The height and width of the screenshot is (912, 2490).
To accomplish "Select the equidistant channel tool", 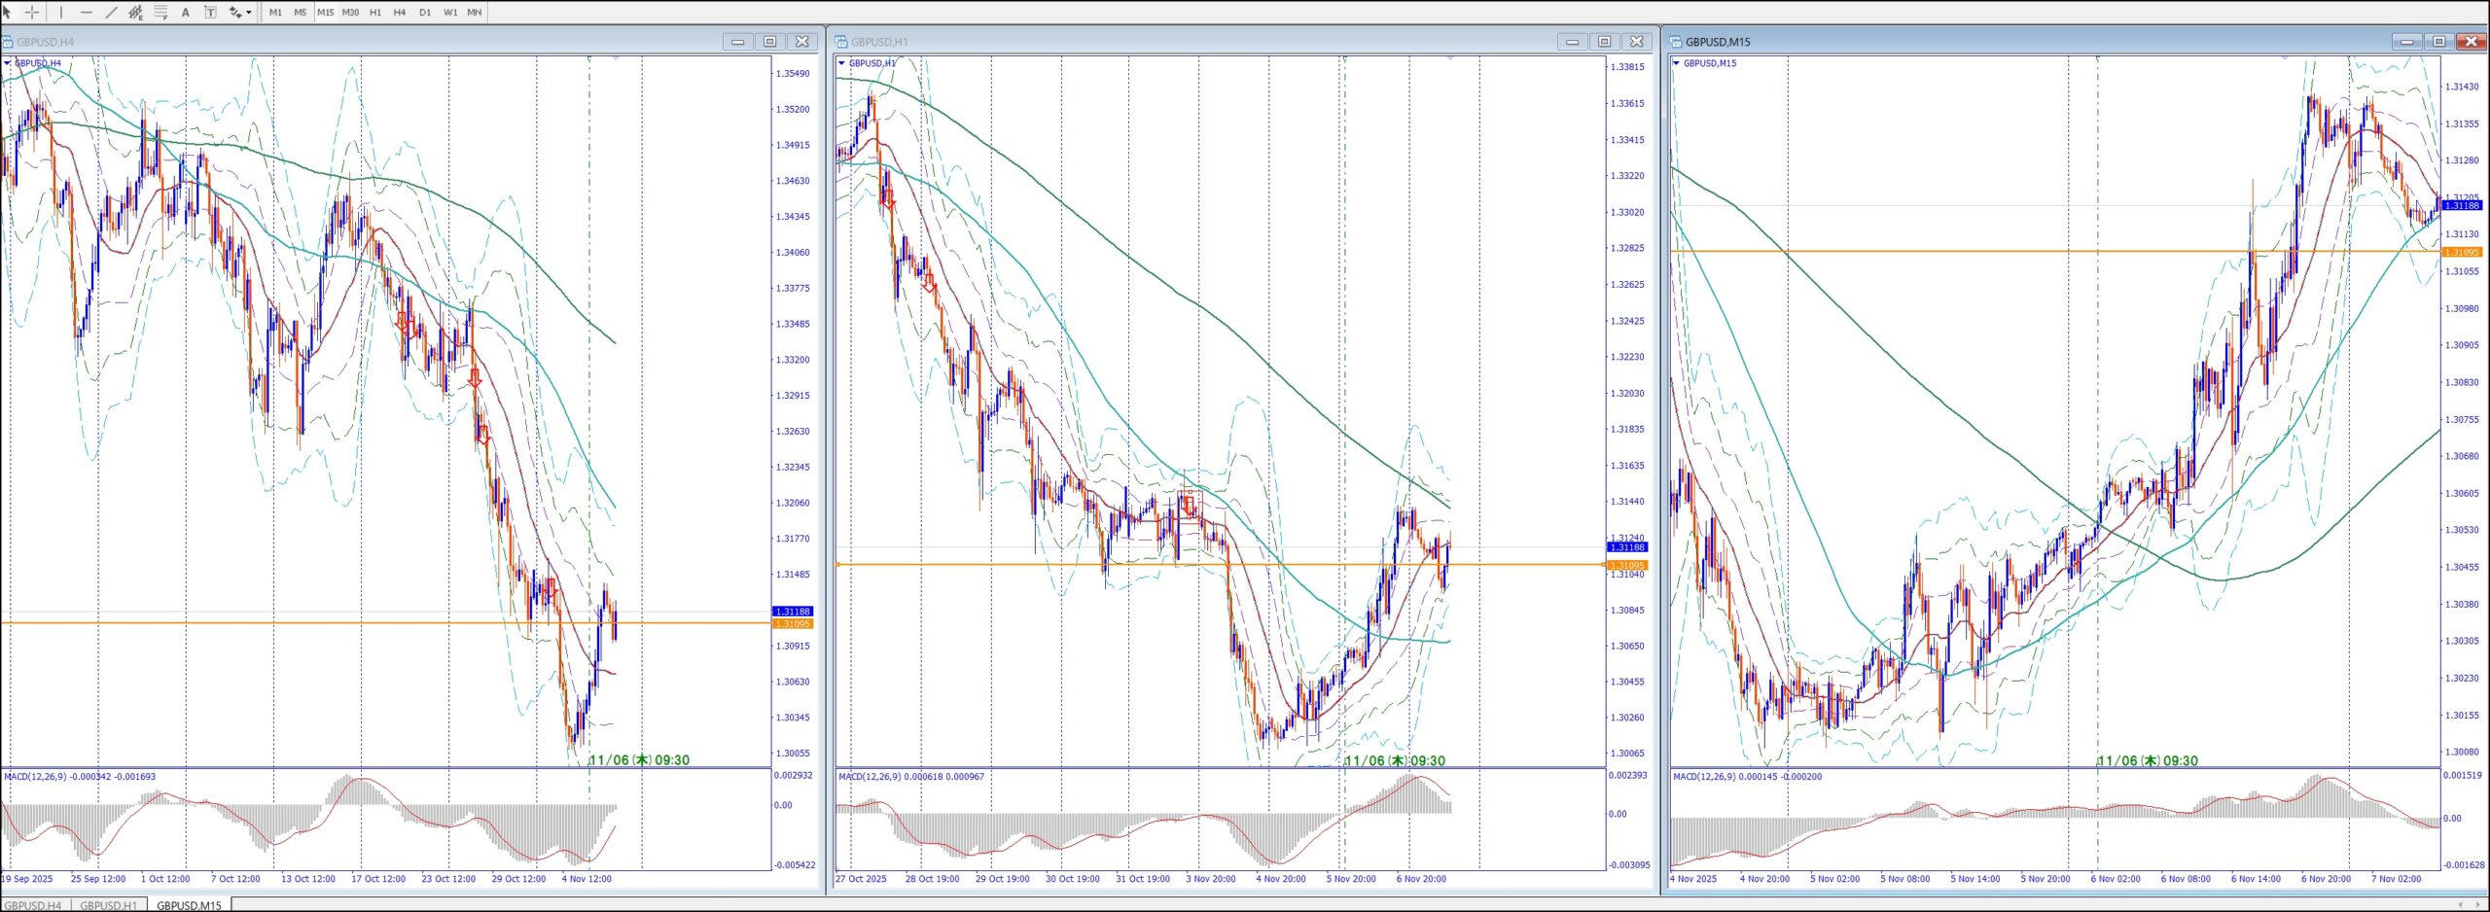I will coord(136,13).
